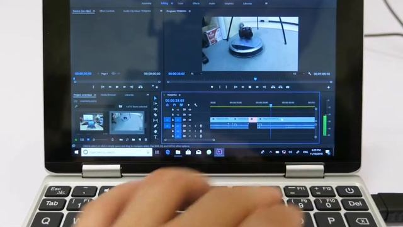Select the Type tool
The width and height of the screenshot is (403, 227).
[x=156, y=137]
